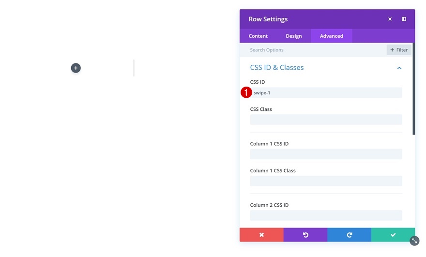Click the Filter button
The image size is (426, 257).
[399, 50]
